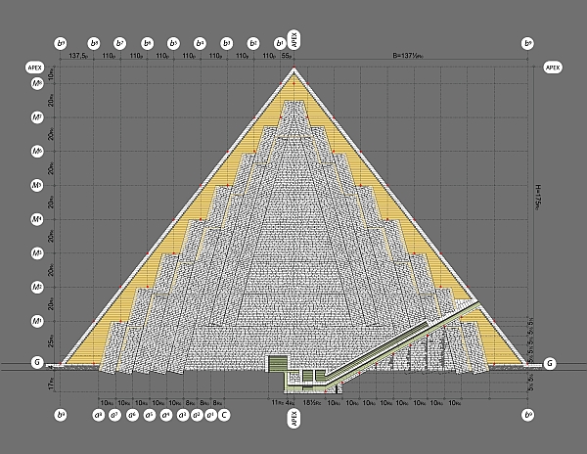Click the left-side APEX level bubble
Image resolution: width=587 pixels, height=454 pixels.
[36, 68]
